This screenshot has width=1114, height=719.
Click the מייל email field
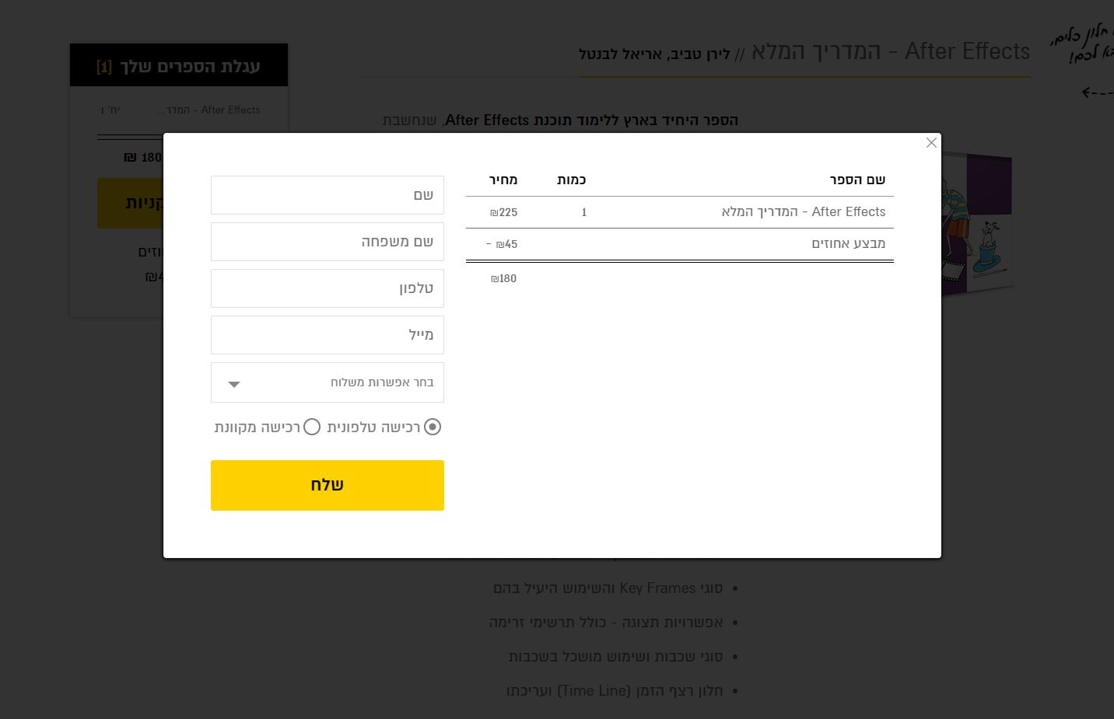coord(327,335)
